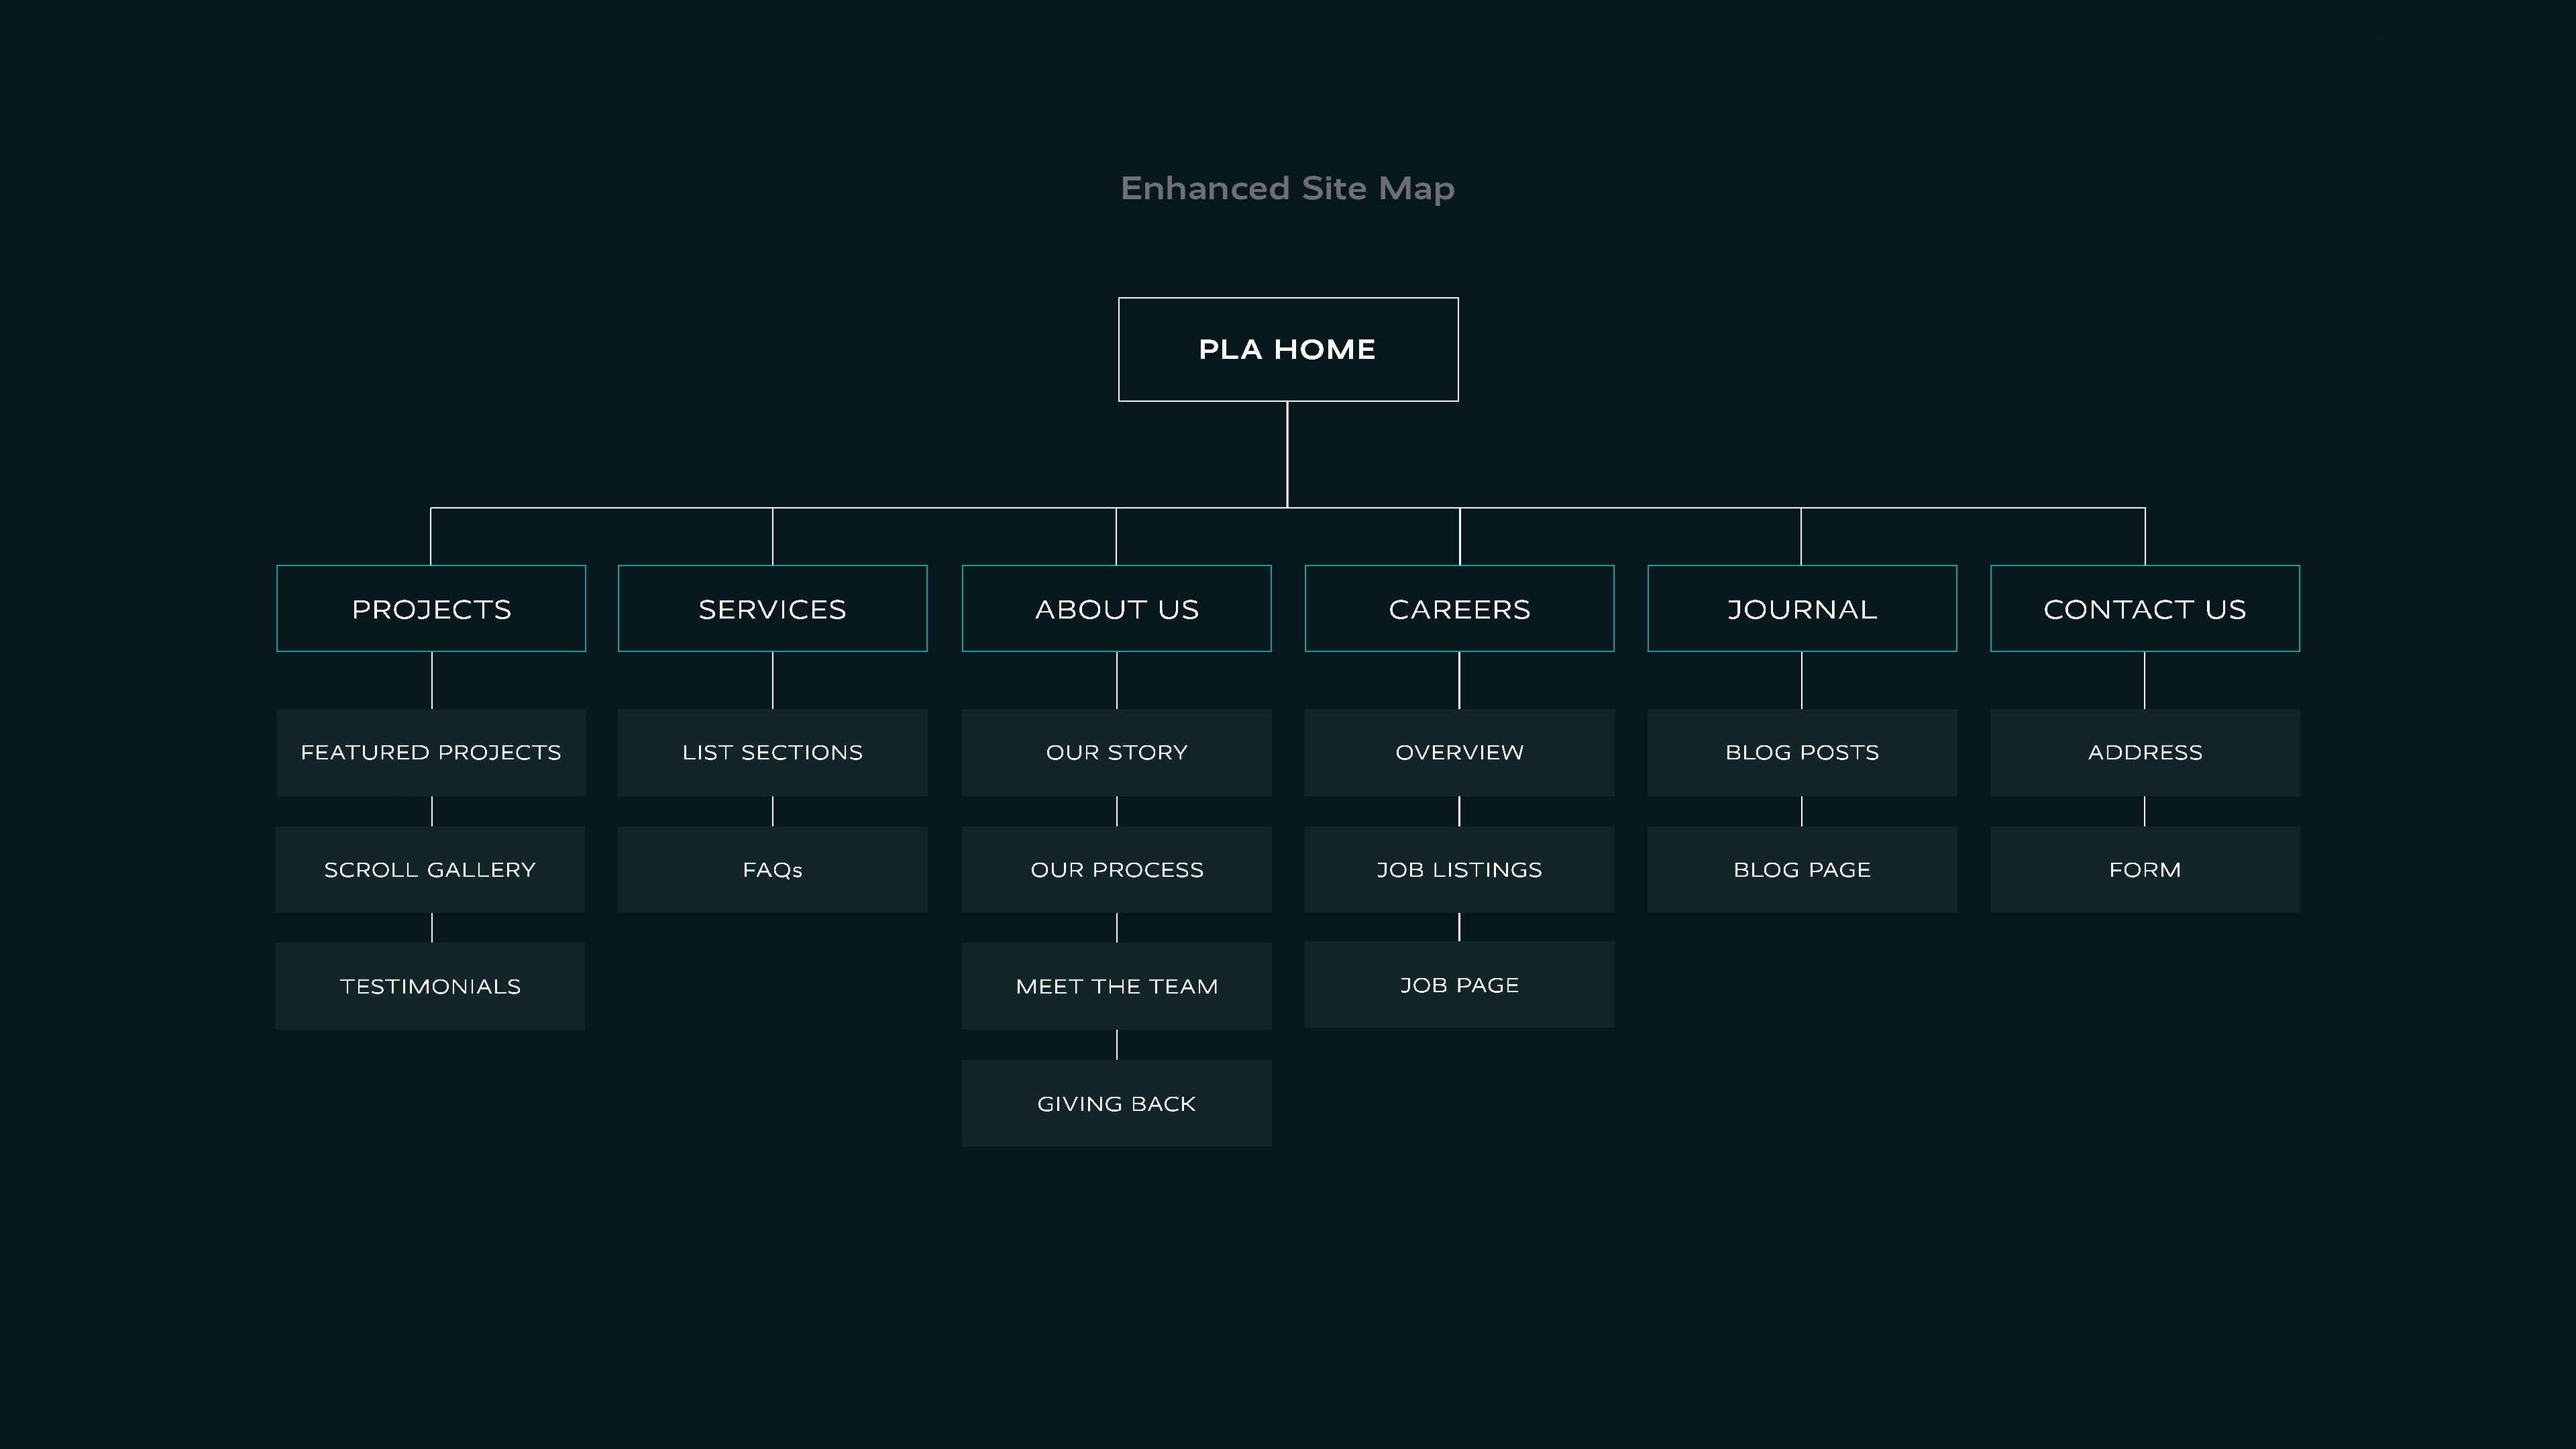Click the GIVING BACK item

pyautogui.click(x=1116, y=1103)
